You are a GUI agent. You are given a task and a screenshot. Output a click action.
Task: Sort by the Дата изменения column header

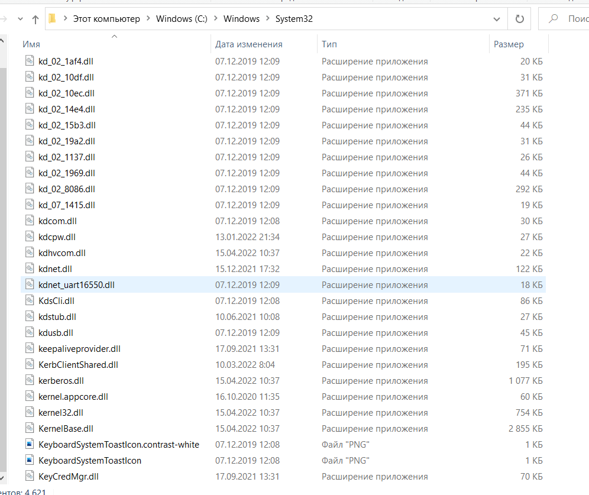[x=248, y=44]
